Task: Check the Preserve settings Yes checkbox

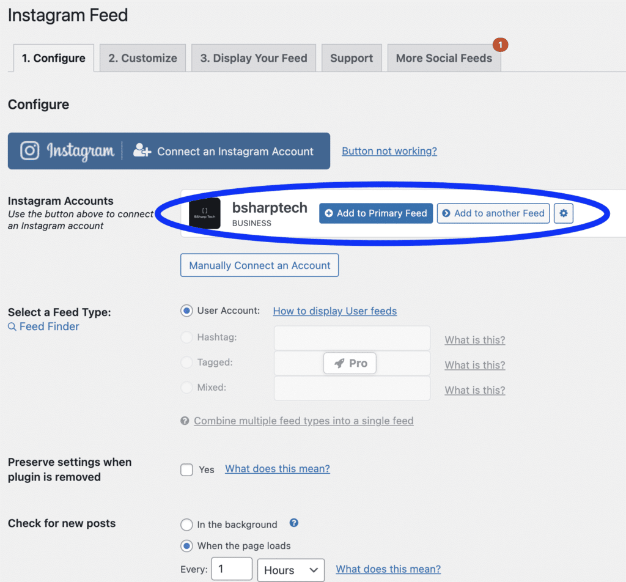Action: tap(186, 470)
